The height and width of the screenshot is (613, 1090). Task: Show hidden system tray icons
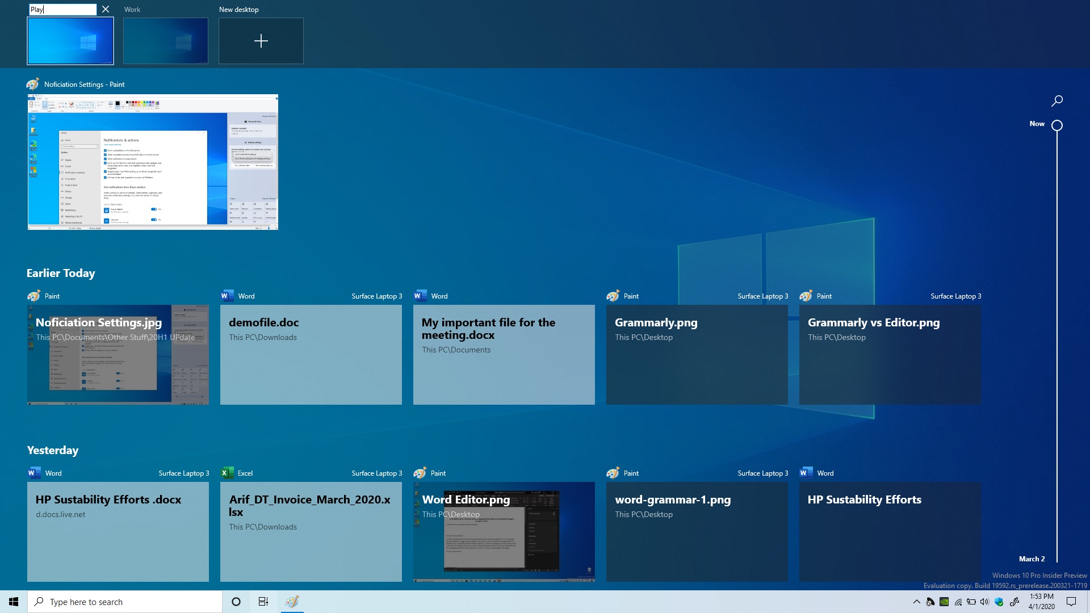916,602
